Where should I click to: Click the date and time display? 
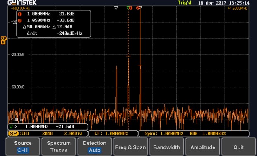pyautogui.click(x=224, y=3)
